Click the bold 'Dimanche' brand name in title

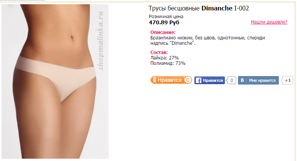coord(217,8)
